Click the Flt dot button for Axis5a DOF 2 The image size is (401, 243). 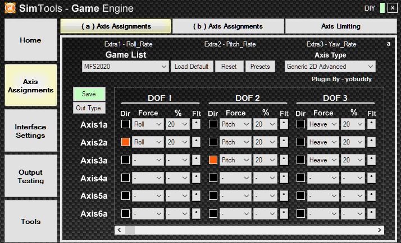point(284,195)
